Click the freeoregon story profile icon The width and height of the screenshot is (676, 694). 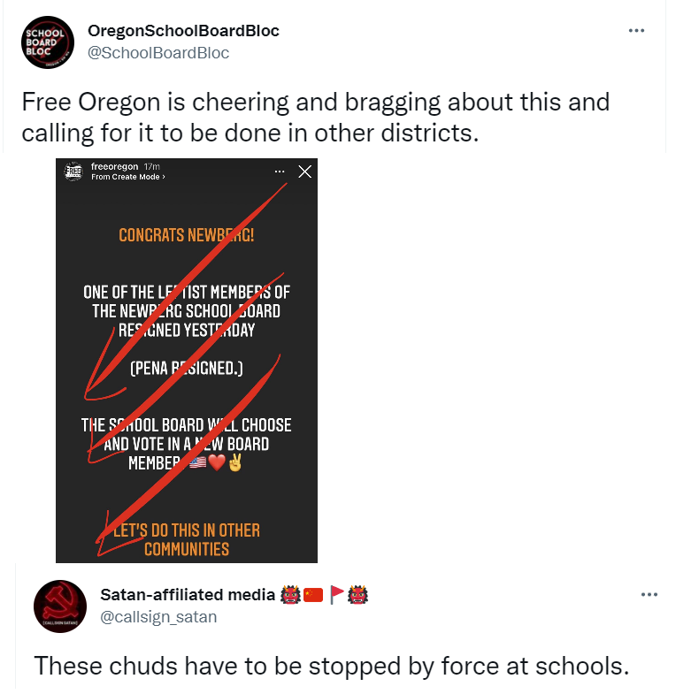[x=73, y=171]
